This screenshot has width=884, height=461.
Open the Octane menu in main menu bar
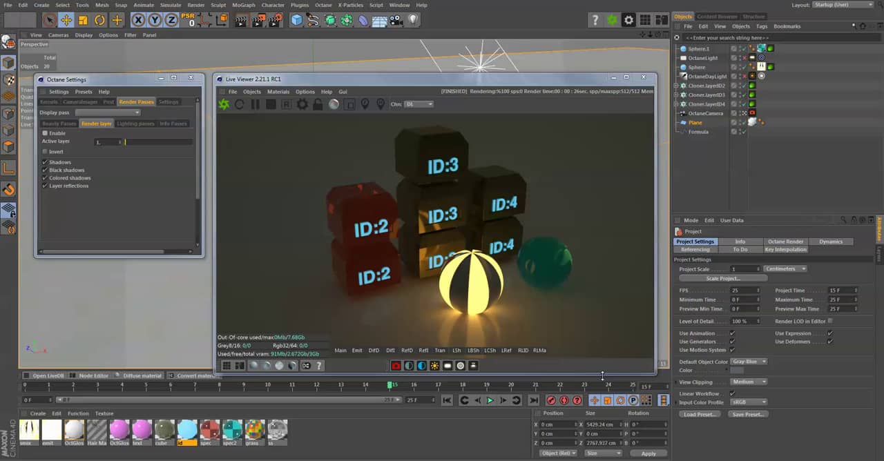[x=323, y=5]
